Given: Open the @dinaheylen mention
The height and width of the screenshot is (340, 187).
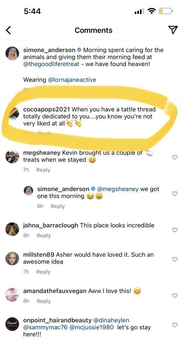Looking at the screenshot, I should [111, 320].
